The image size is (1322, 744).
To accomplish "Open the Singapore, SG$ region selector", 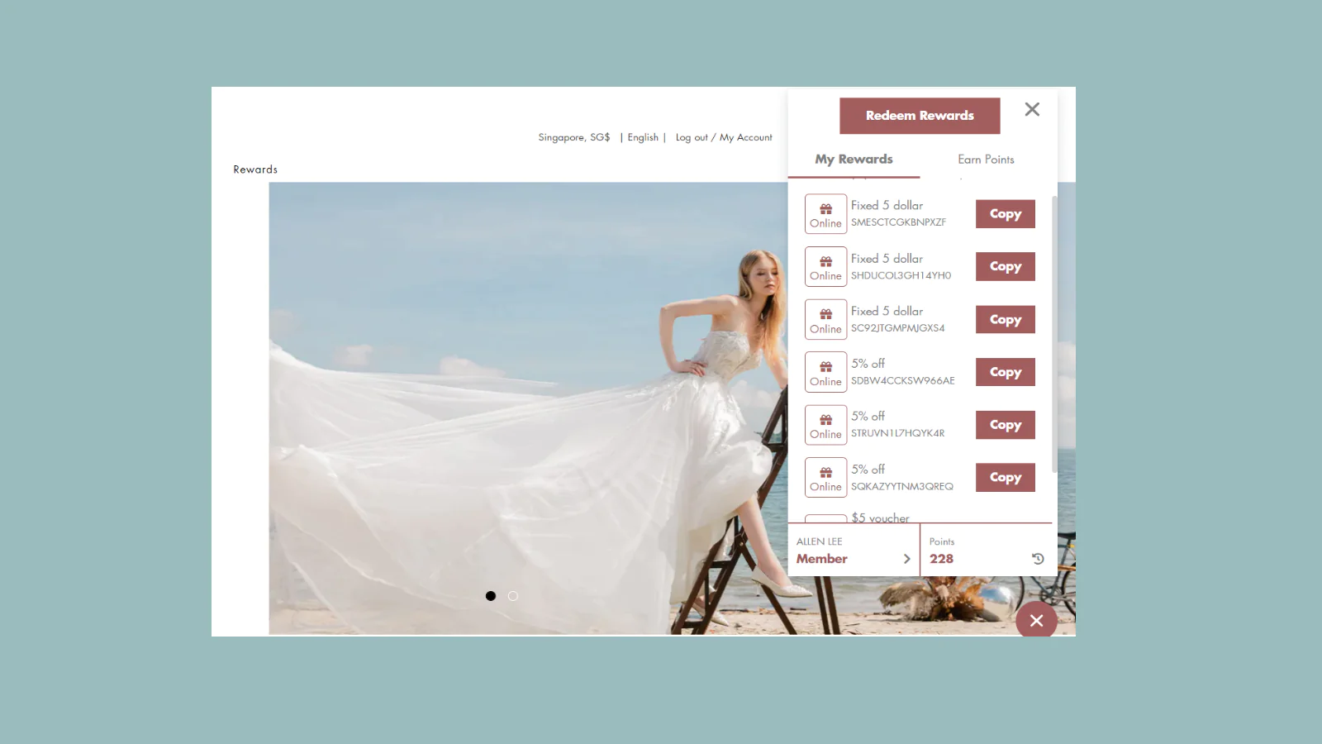I will 574,137.
